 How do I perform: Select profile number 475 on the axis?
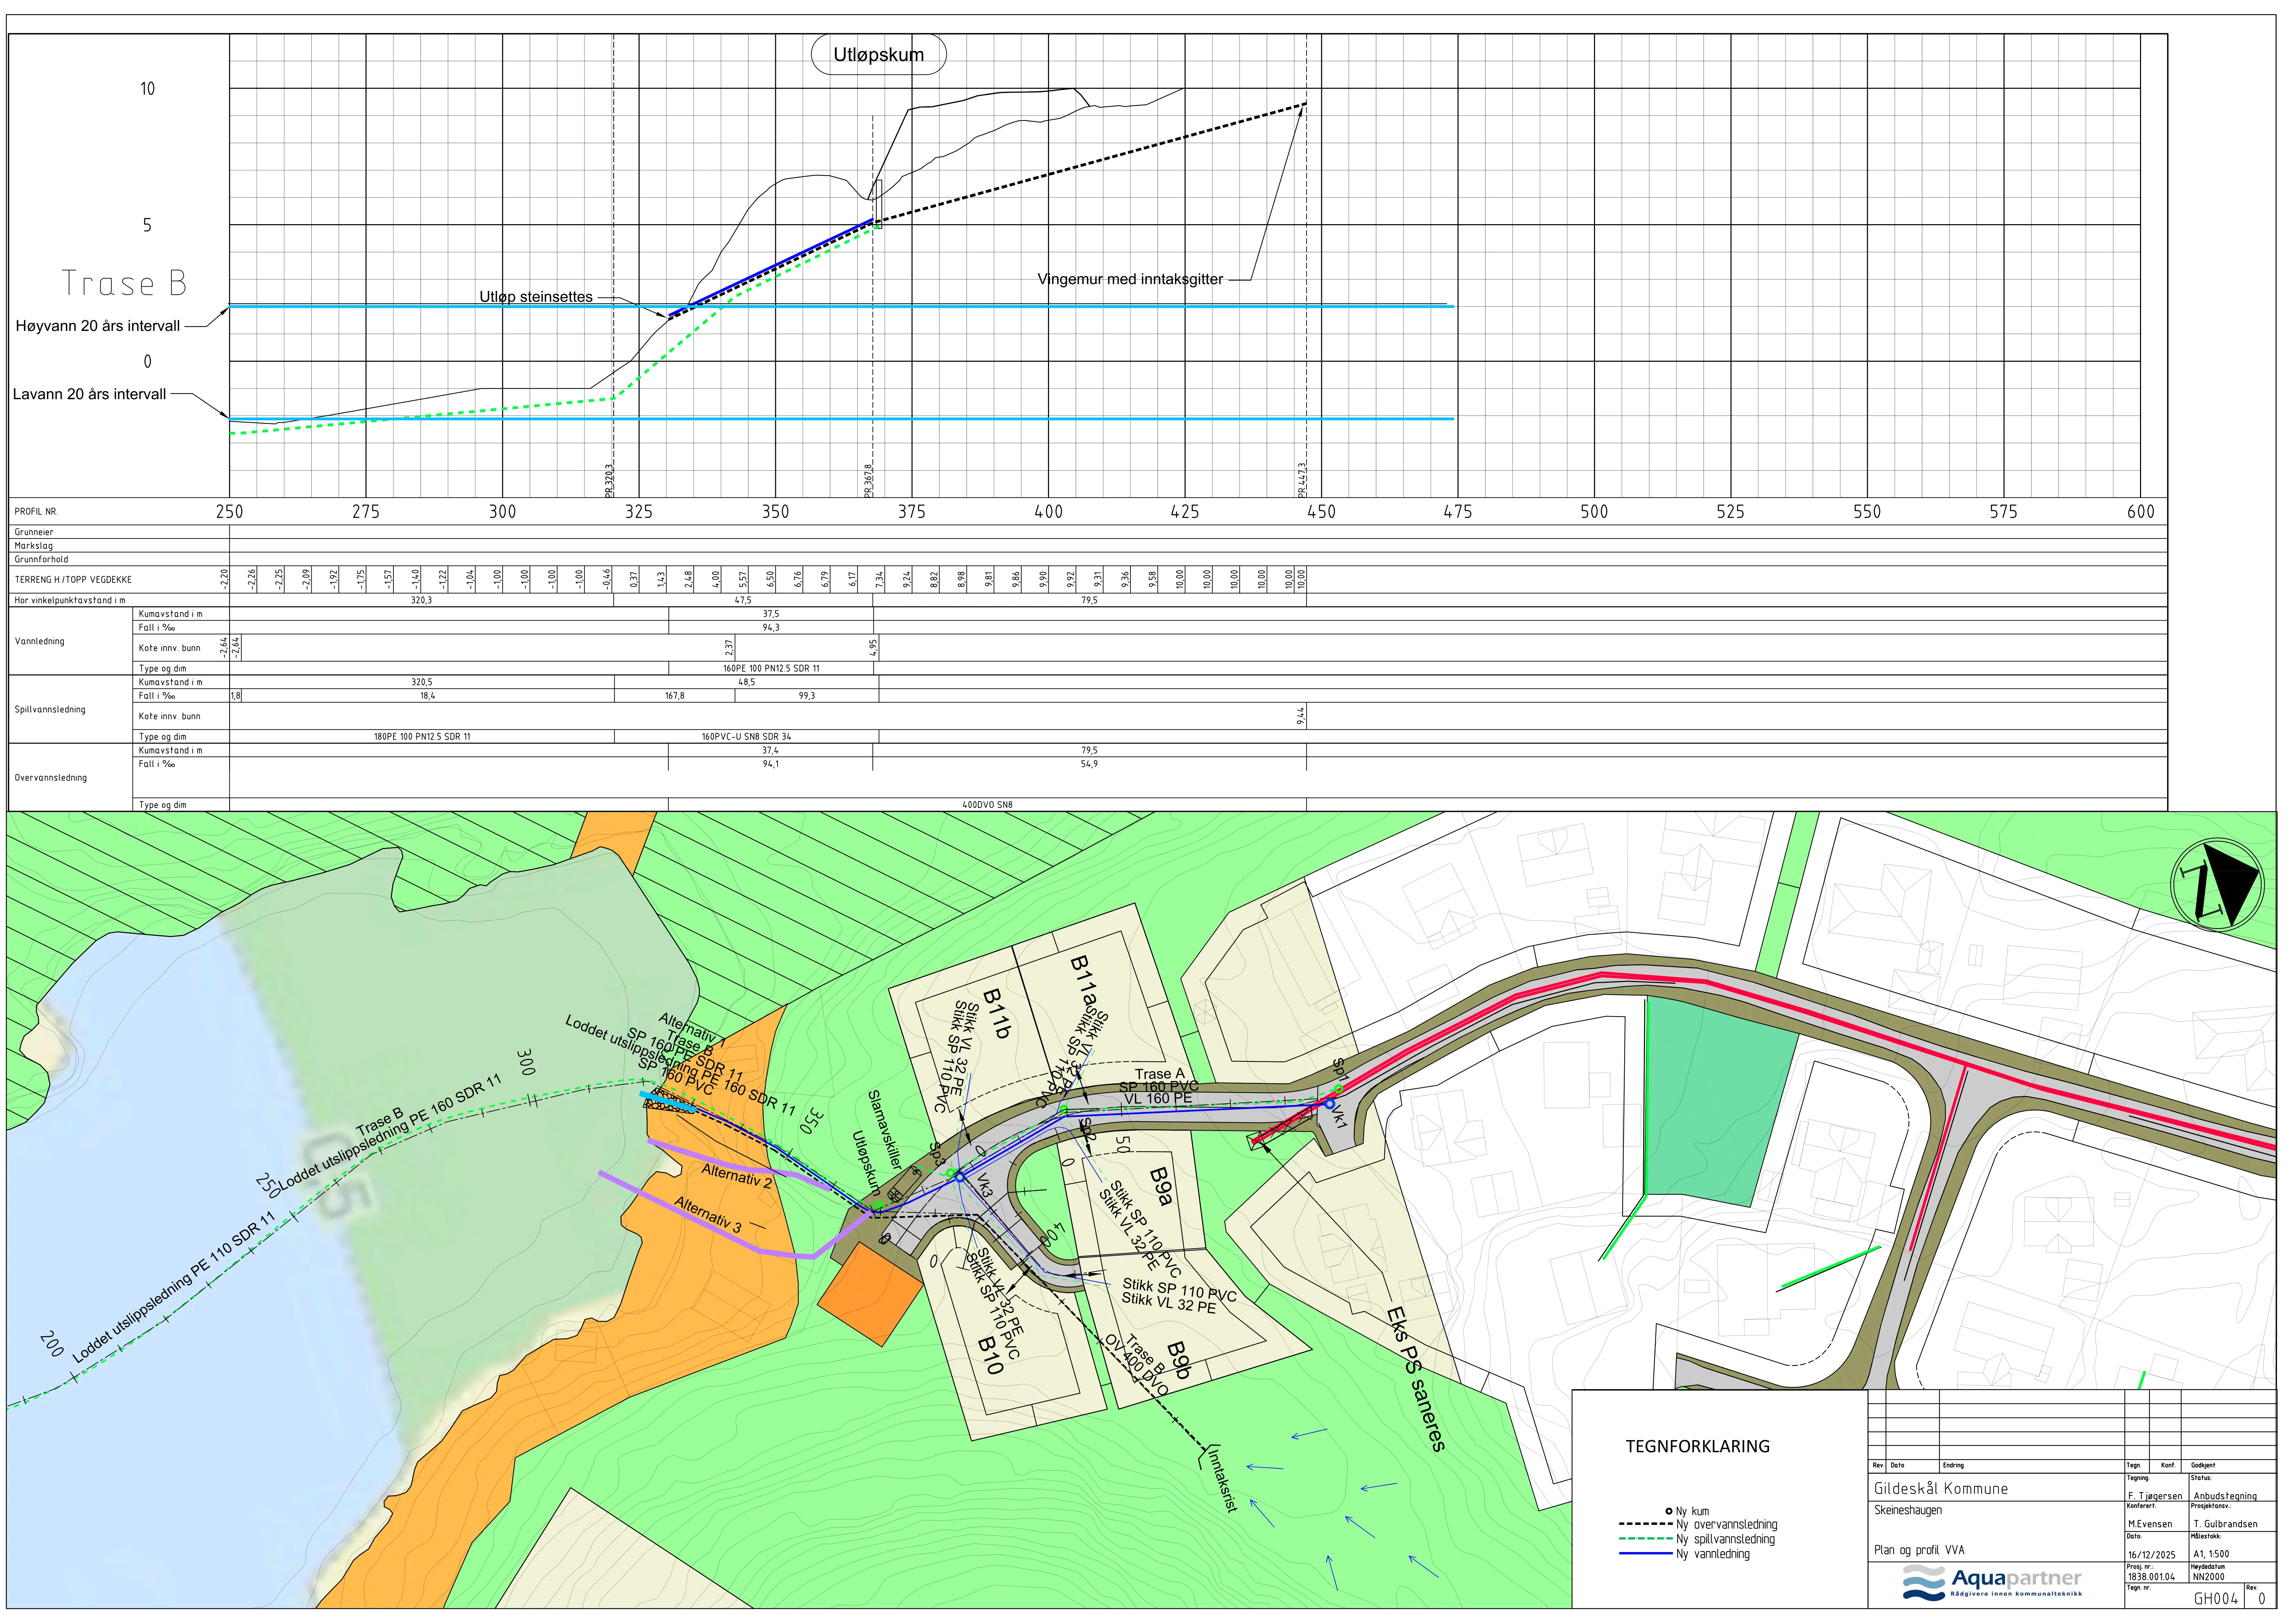pos(1458,512)
